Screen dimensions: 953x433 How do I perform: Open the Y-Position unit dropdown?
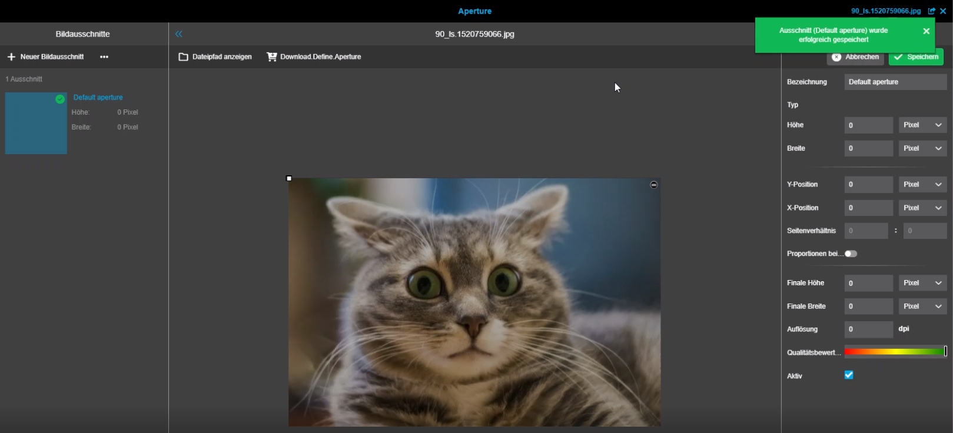[922, 185]
